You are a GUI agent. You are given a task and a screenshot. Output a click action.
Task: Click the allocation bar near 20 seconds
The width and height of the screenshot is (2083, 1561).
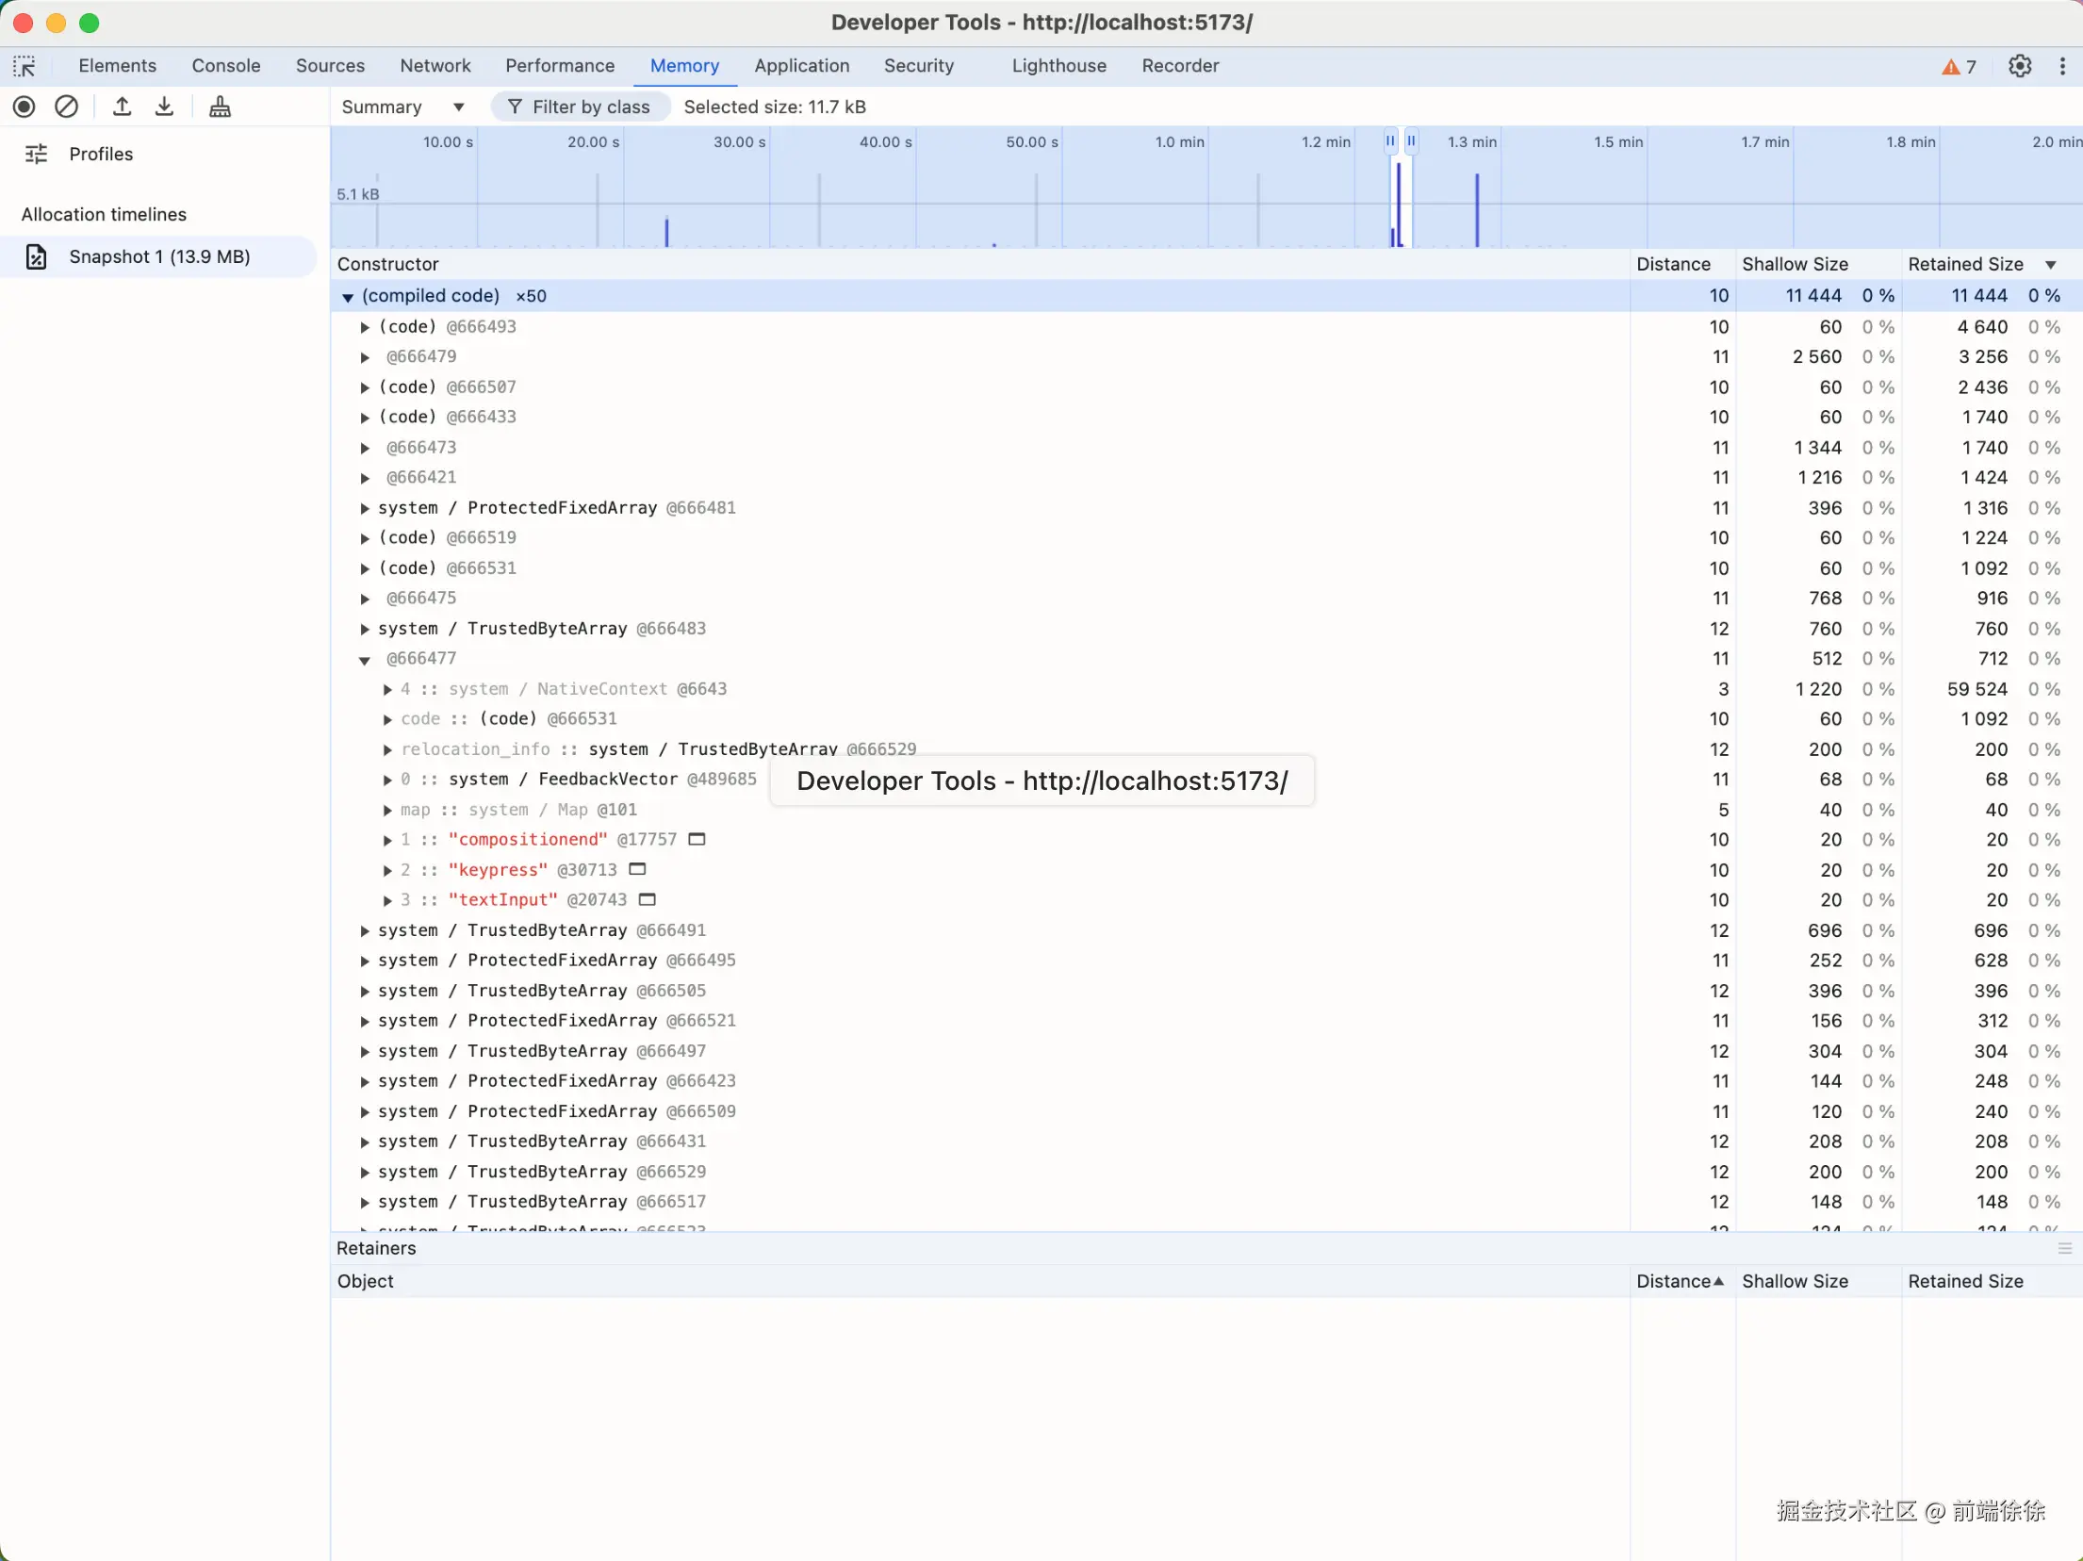point(597,209)
